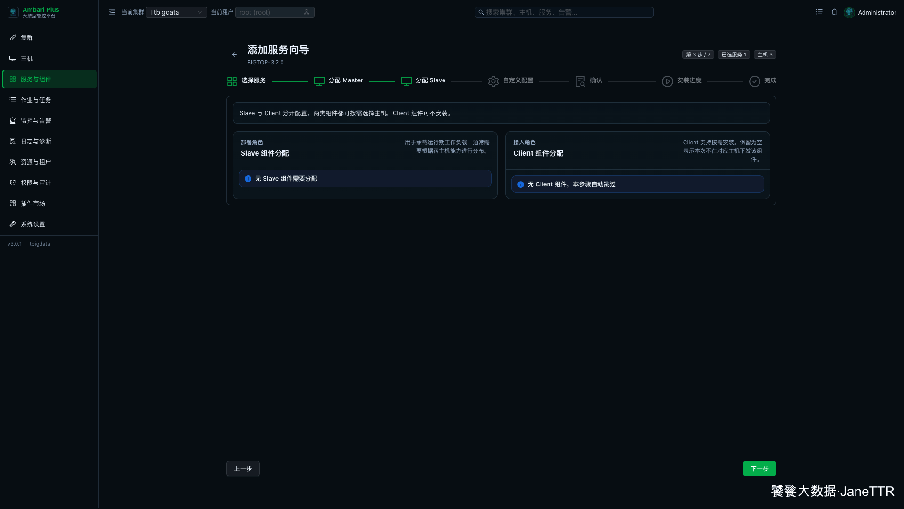The image size is (904, 509).
Task: Go to the 分配 Master wizard step
Action: pos(338,81)
